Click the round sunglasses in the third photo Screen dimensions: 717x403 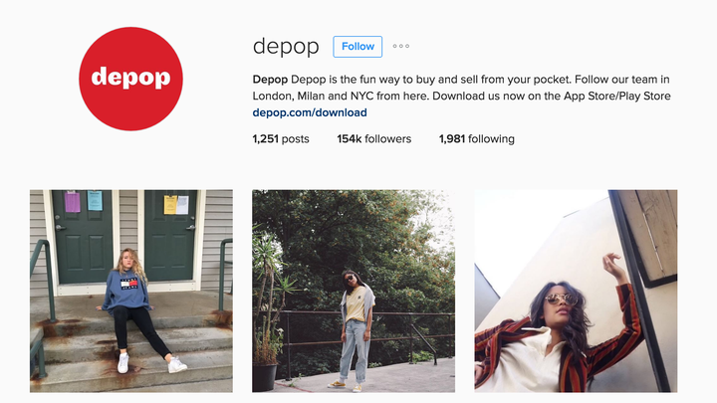click(x=561, y=299)
